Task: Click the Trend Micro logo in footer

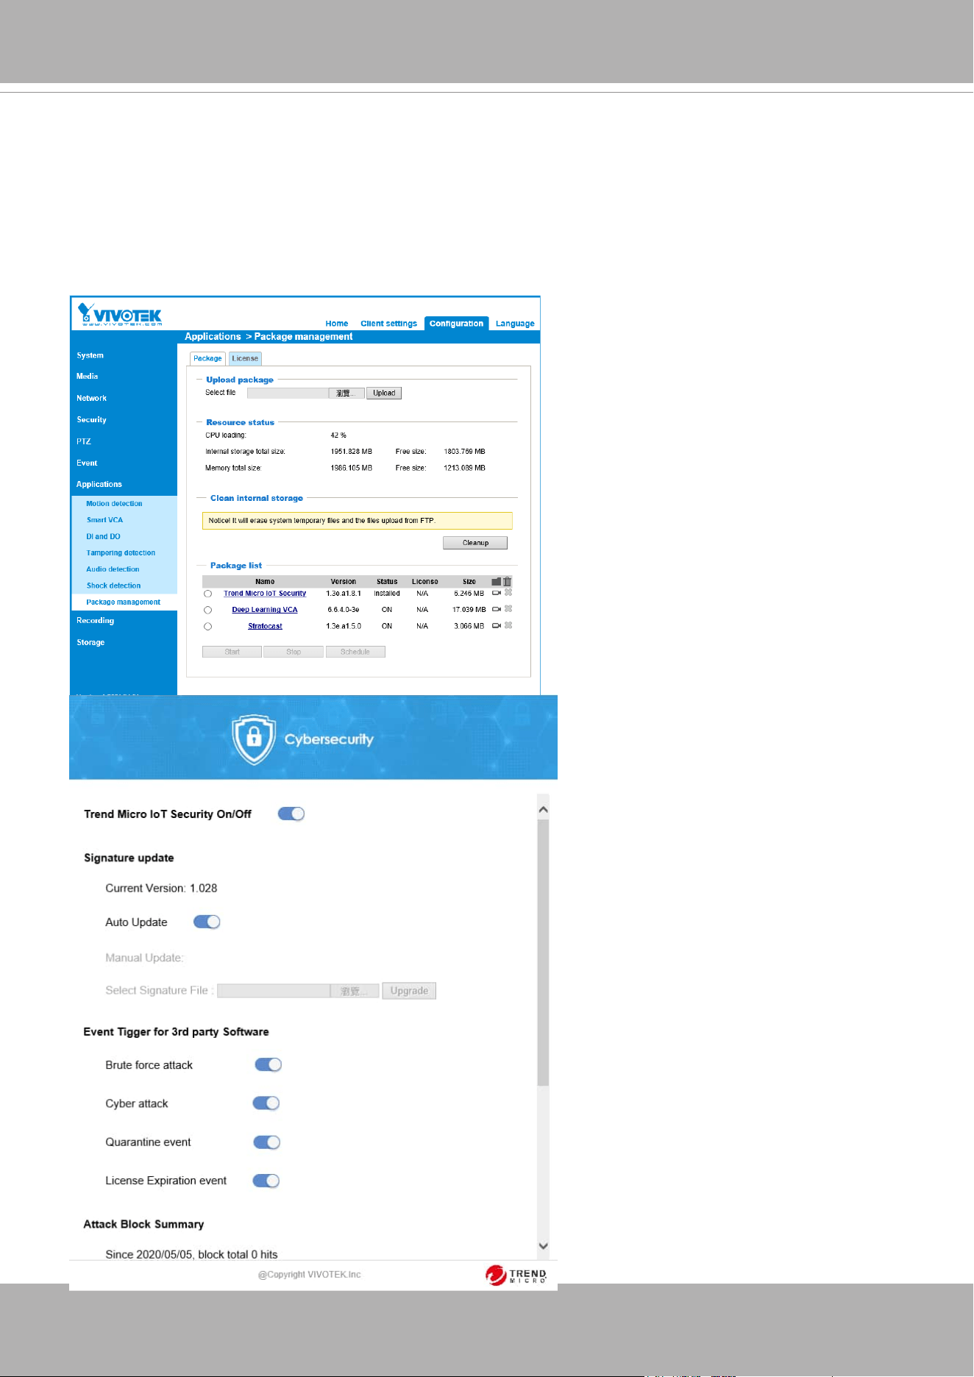Action: tap(516, 1275)
